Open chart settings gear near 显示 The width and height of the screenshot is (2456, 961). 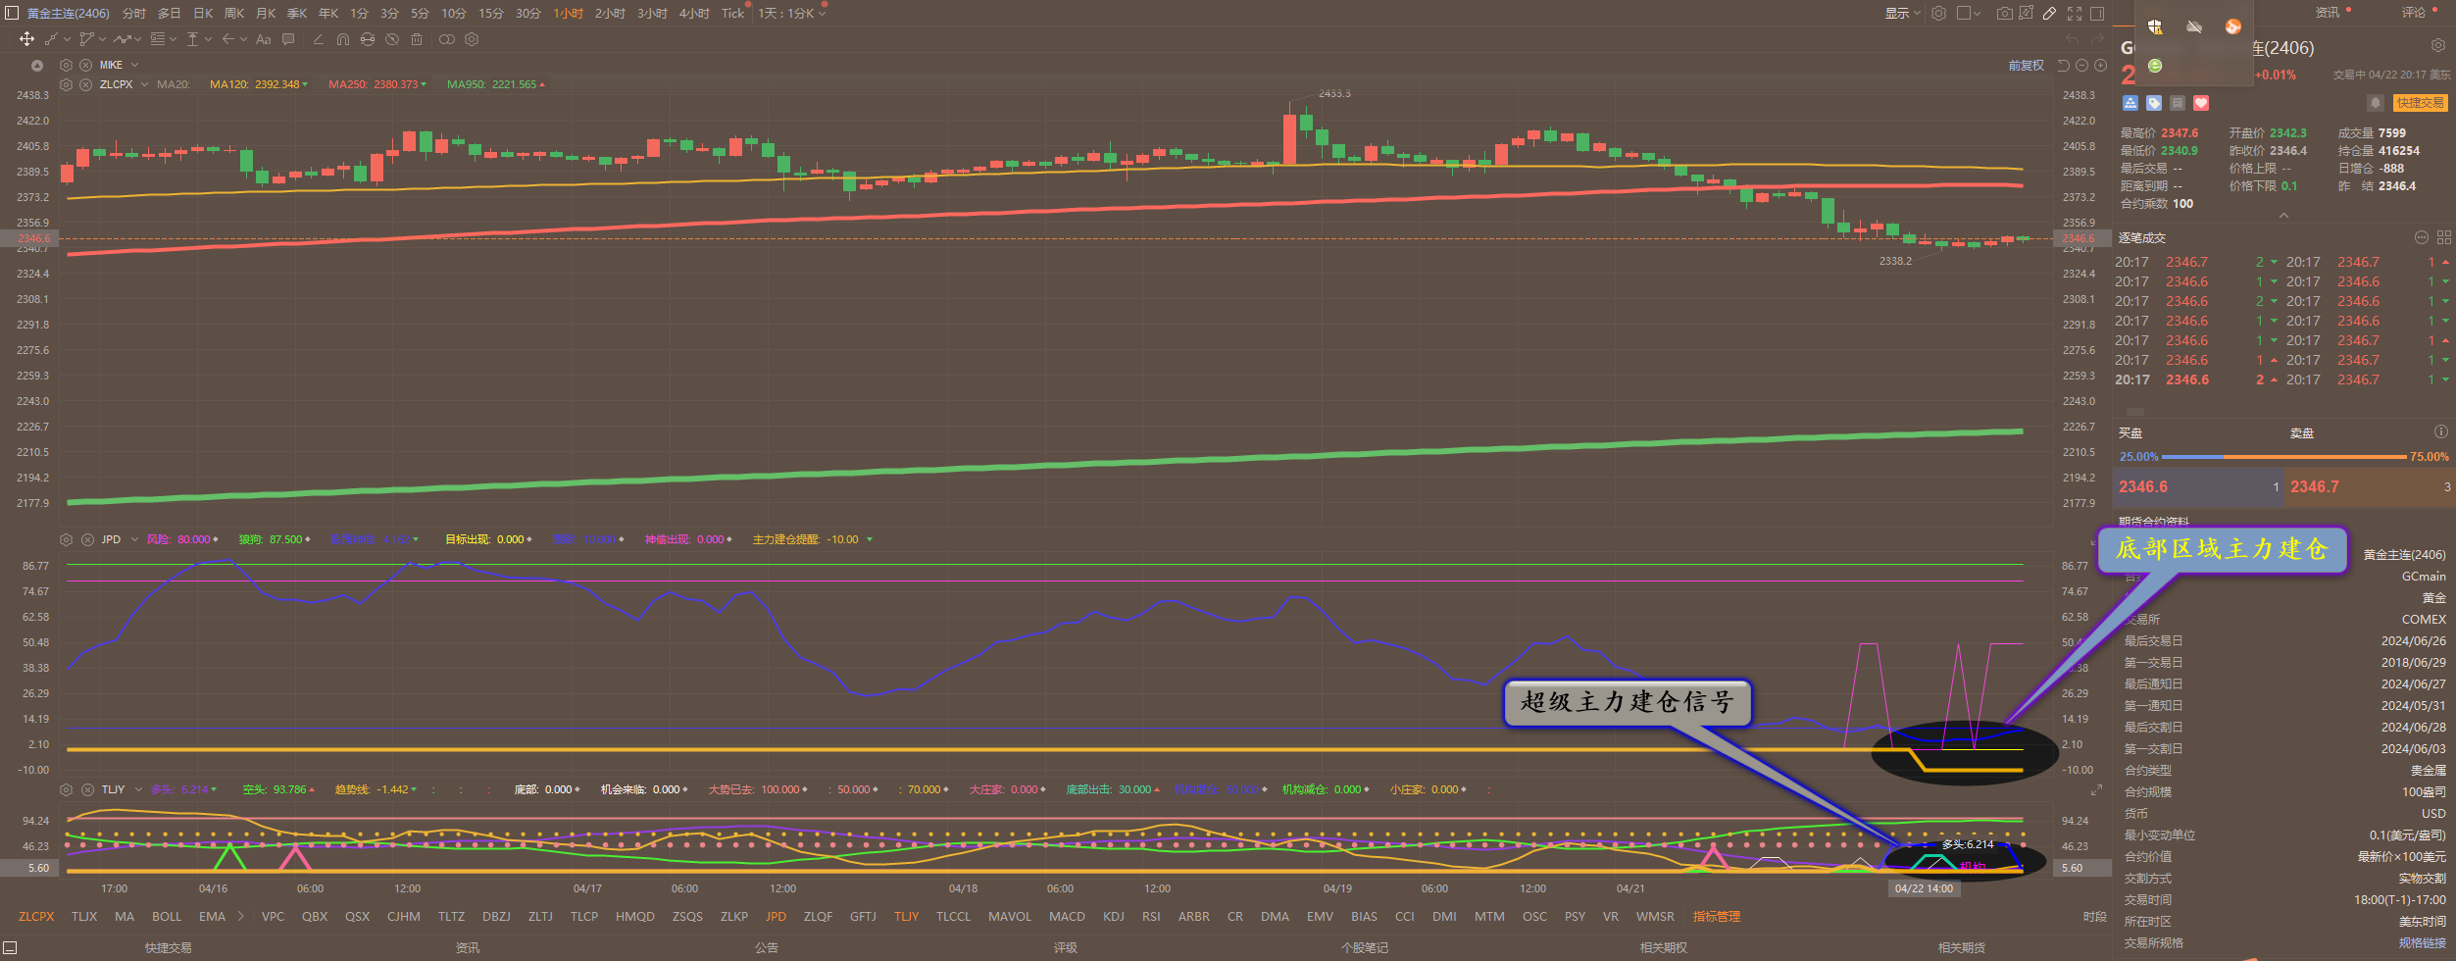tap(1938, 14)
